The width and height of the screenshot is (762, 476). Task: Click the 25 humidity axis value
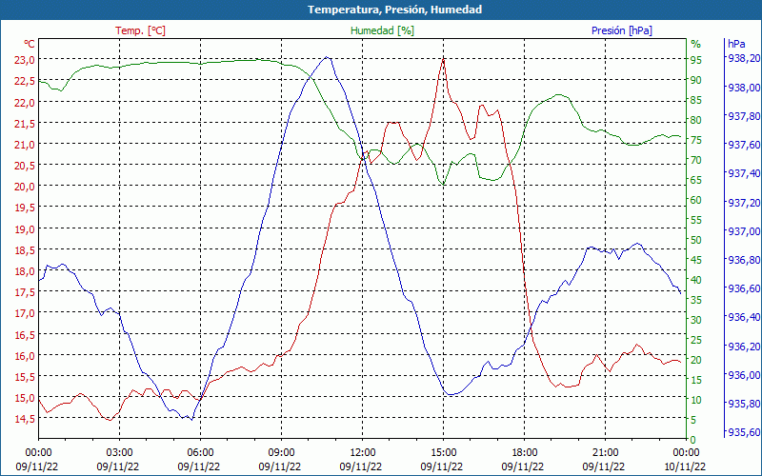(x=696, y=340)
